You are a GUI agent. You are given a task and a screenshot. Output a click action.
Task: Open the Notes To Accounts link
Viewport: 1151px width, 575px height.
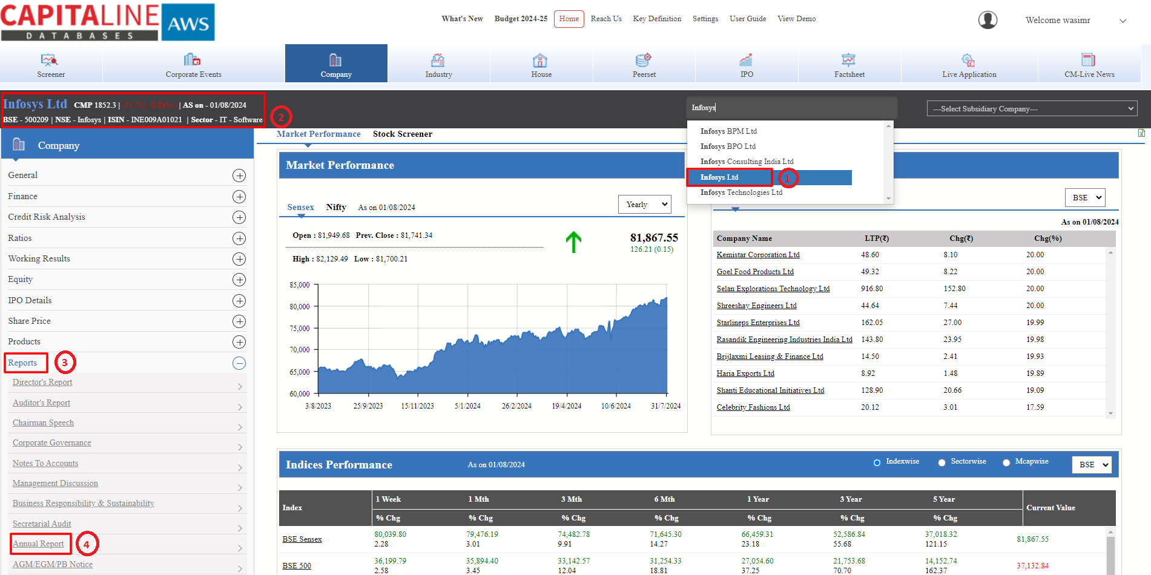pos(45,463)
